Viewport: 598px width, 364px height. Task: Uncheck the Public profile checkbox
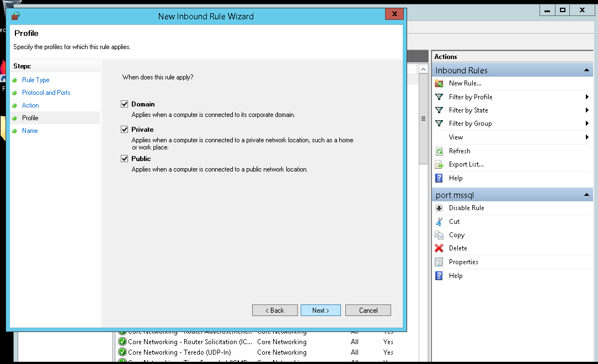125,159
